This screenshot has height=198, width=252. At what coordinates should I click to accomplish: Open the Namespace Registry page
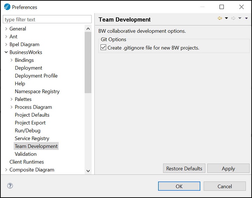coord(37,91)
